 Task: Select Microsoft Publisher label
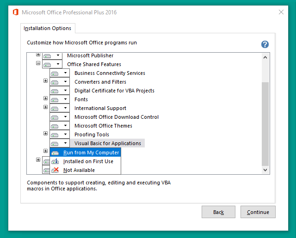pos(90,55)
